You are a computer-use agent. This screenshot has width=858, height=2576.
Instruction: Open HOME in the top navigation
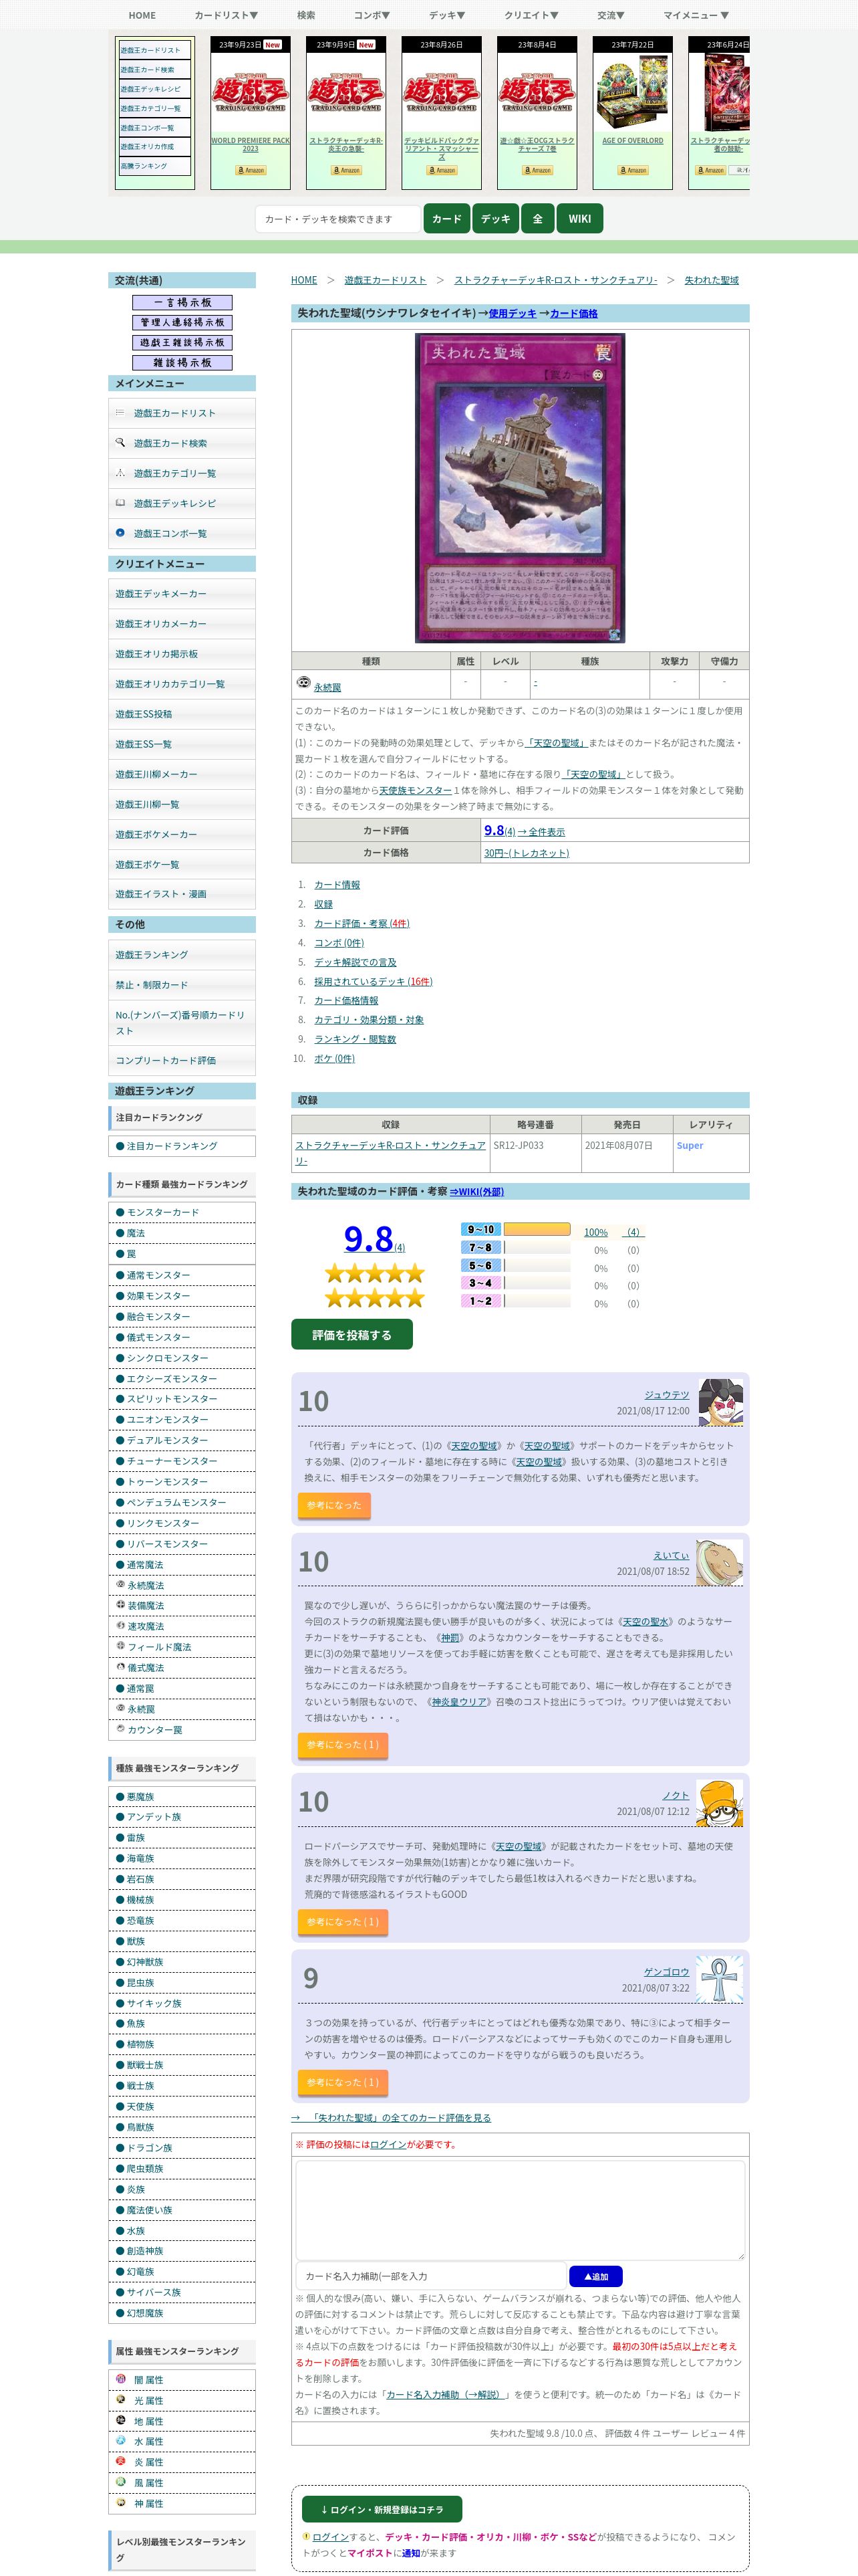tap(142, 15)
